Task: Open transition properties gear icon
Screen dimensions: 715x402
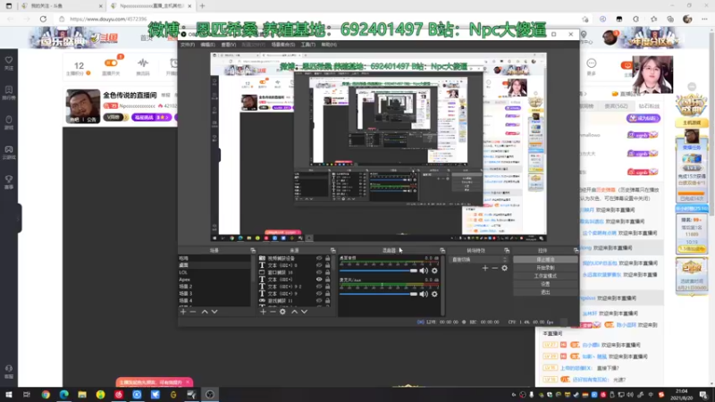Action: tap(504, 268)
